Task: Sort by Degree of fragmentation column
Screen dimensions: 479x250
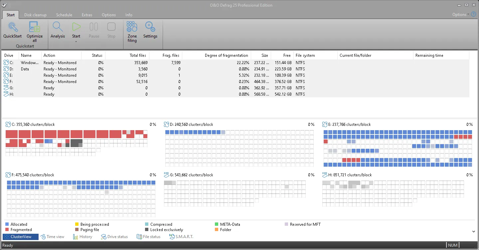Action: pos(226,55)
